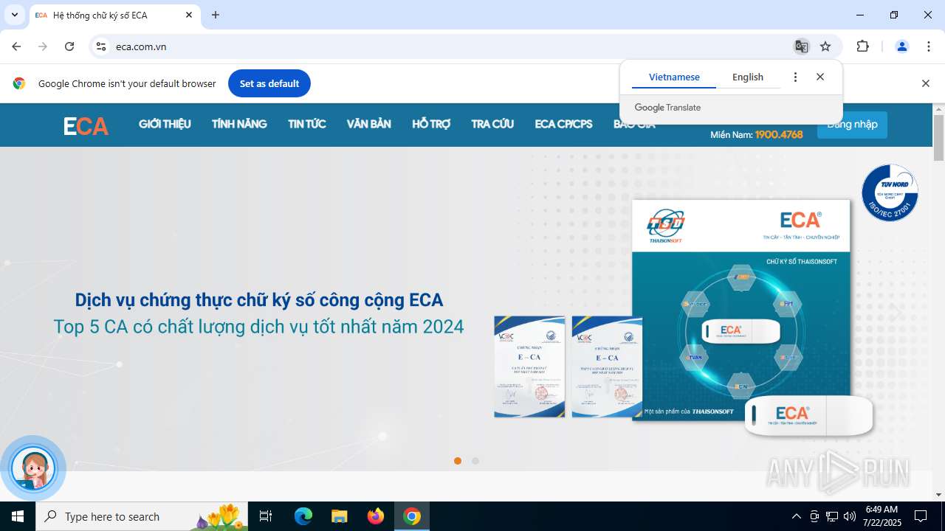Open the TRA CỨU menu
The image size is (945, 531).
point(492,124)
